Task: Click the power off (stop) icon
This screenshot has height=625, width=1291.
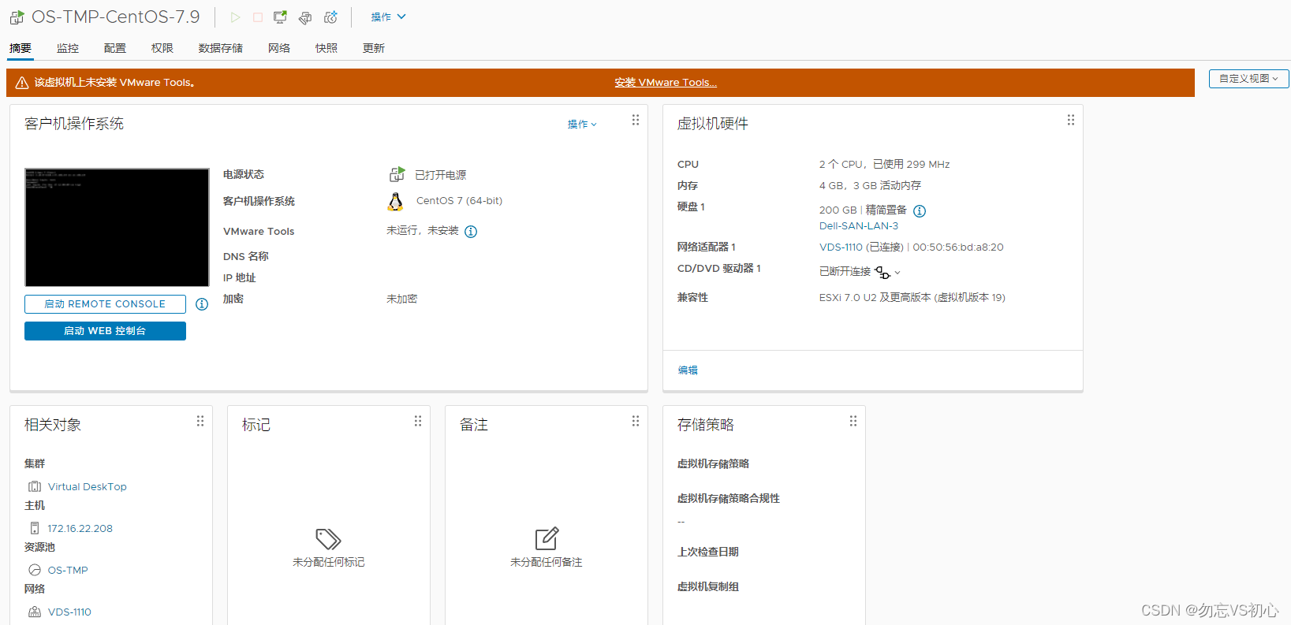Action: tap(257, 17)
